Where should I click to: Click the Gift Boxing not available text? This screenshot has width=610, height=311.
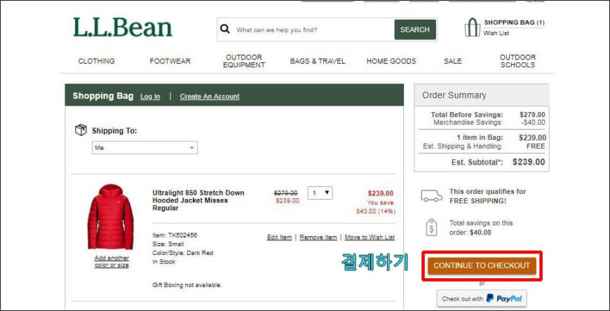point(187,285)
